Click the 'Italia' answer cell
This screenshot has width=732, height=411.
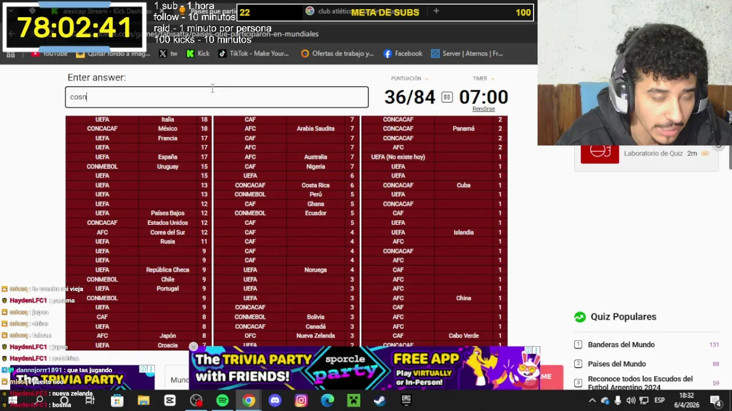point(168,120)
